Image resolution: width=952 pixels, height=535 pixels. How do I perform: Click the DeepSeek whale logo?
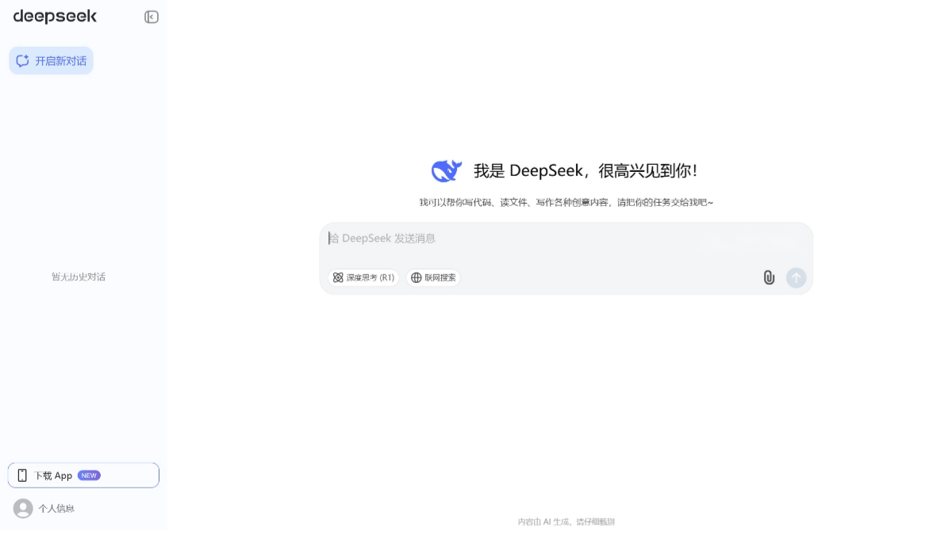tap(447, 170)
